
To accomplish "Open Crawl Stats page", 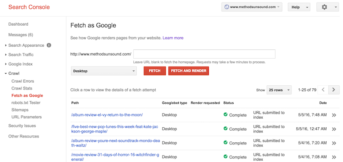I will pyautogui.click(x=22, y=88).
